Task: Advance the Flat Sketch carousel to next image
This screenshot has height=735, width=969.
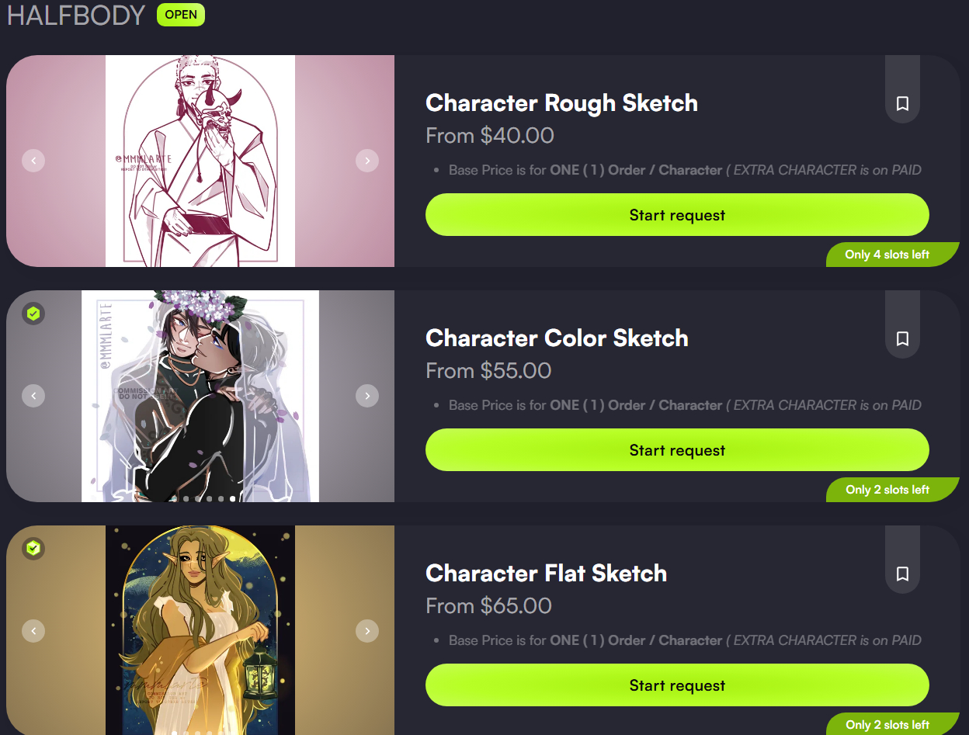Action: point(367,631)
